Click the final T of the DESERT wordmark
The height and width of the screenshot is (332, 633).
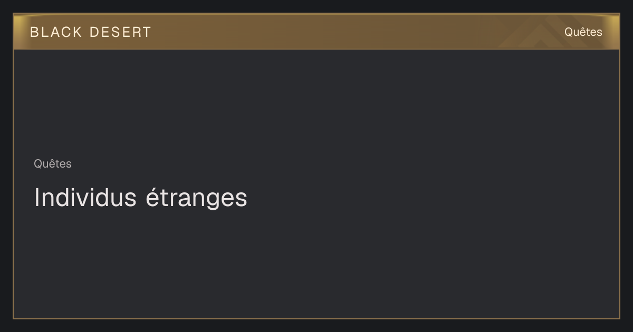[x=147, y=32]
